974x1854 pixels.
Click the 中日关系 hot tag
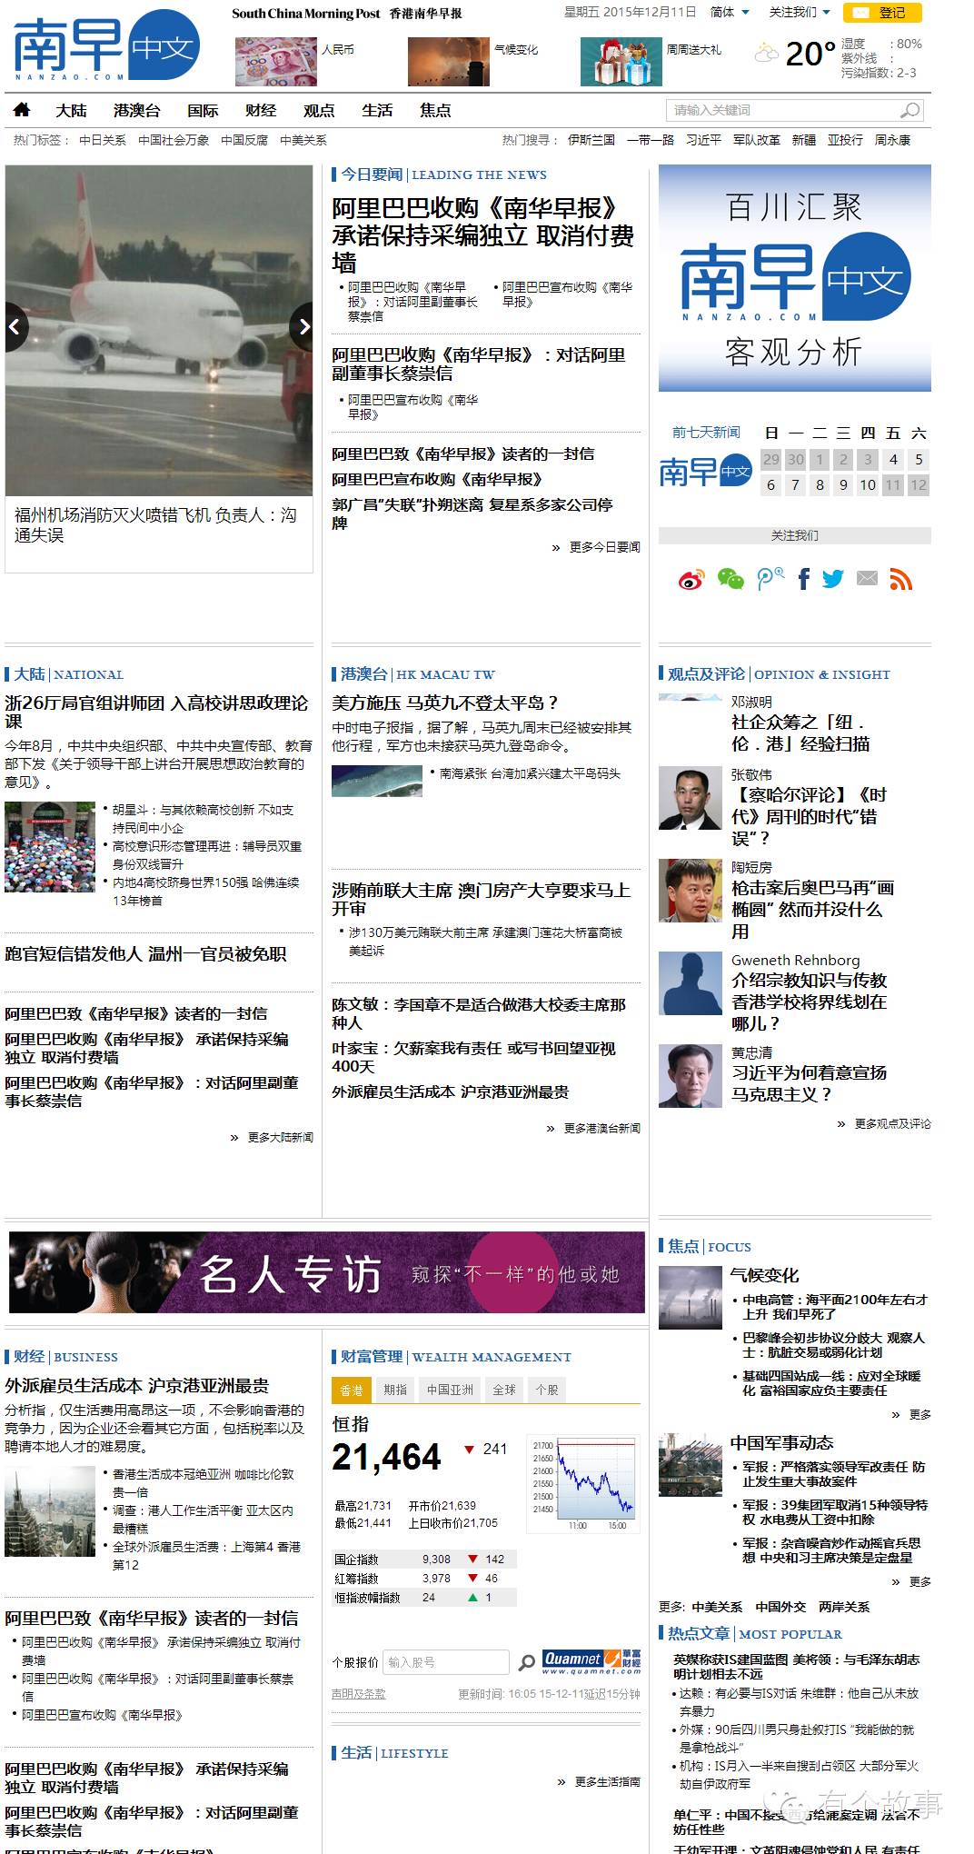[x=103, y=140]
